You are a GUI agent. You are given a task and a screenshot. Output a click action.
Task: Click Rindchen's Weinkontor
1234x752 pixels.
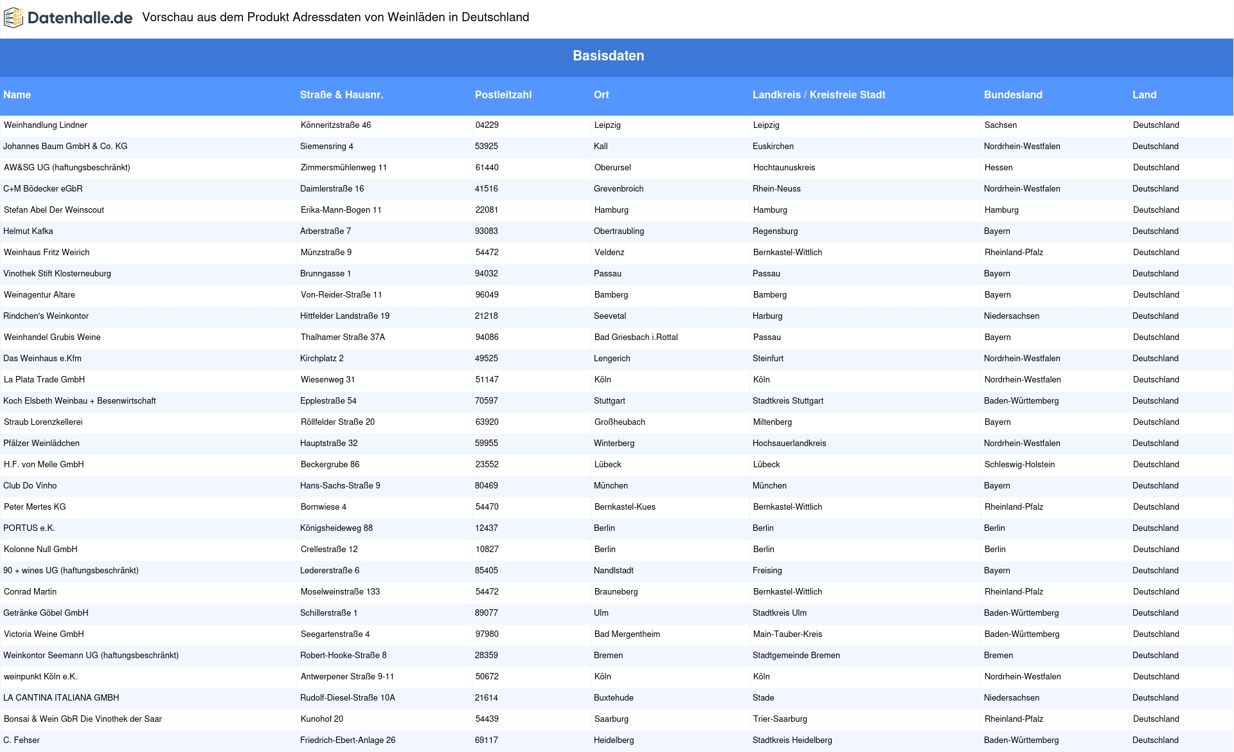46,316
